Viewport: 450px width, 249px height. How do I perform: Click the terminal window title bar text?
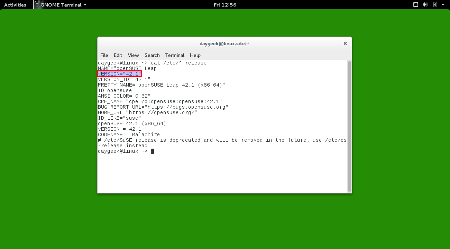pyautogui.click(x=224, y=44)
